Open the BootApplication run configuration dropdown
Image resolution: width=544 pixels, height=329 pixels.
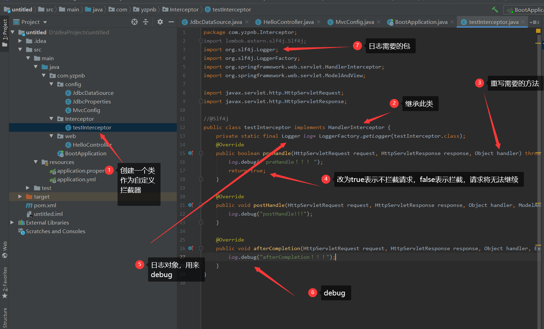(524, 10)
